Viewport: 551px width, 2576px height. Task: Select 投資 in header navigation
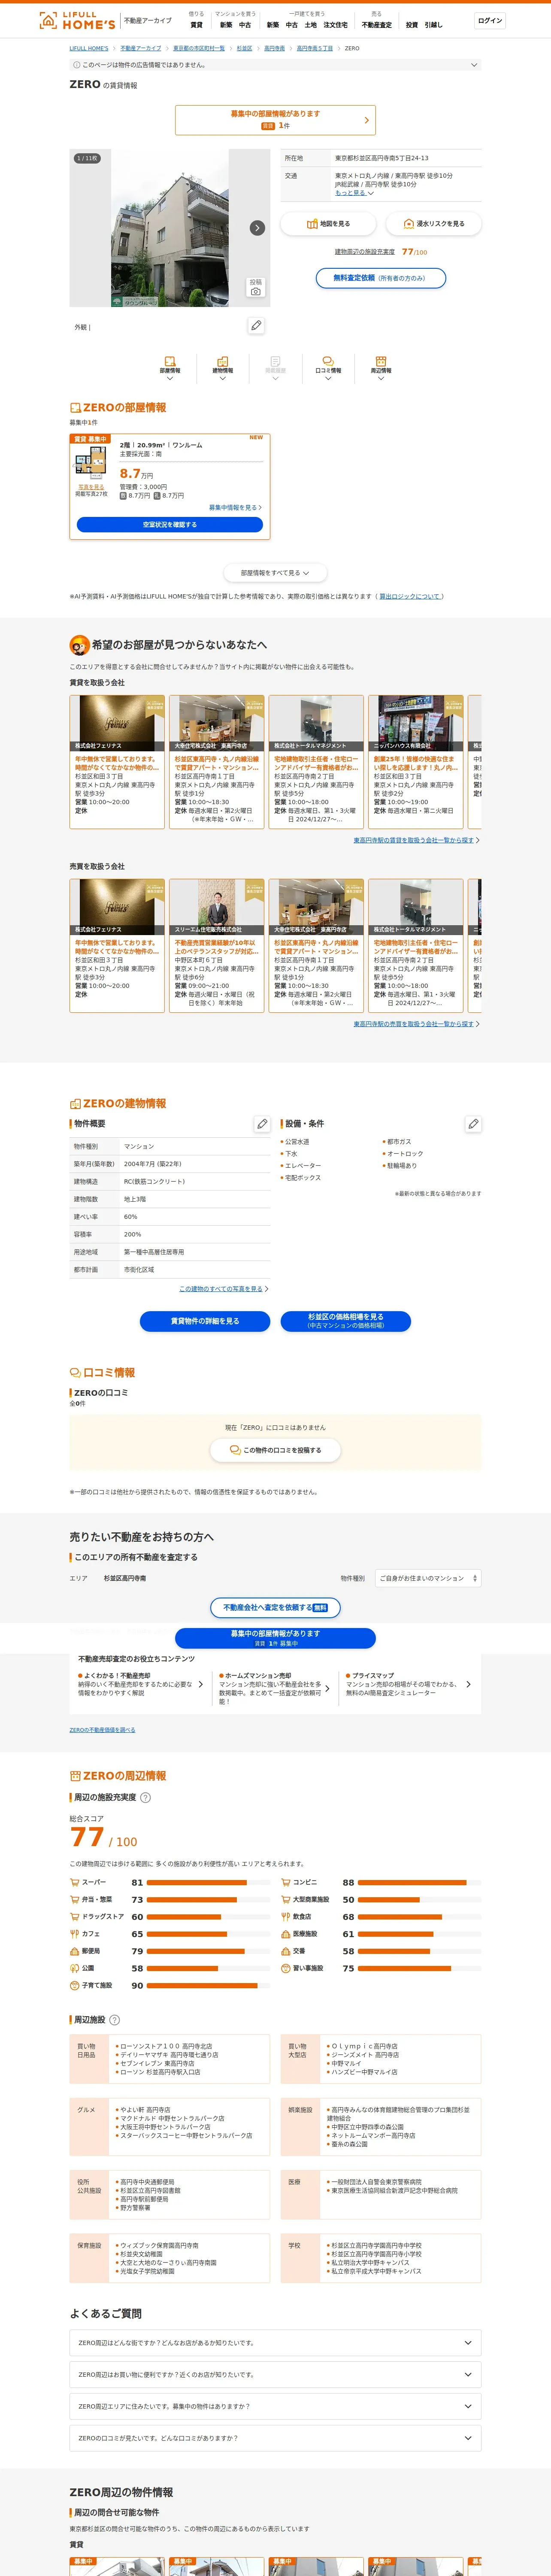[x=411, y=25]
